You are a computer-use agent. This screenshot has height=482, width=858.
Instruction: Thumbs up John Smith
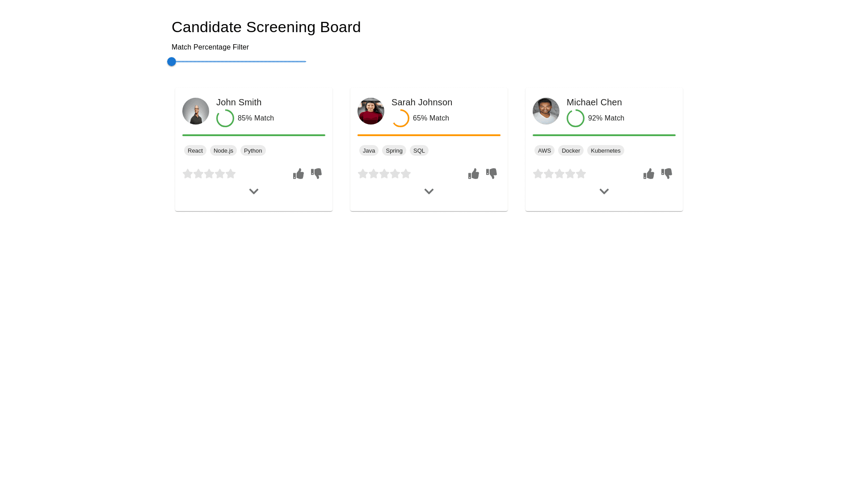click(x=299, y=174)
